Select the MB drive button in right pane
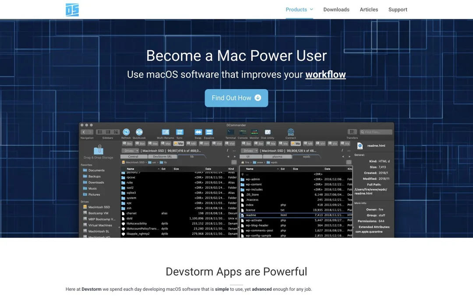The height and width of the screenshot is (296, 473). [308, 143]
